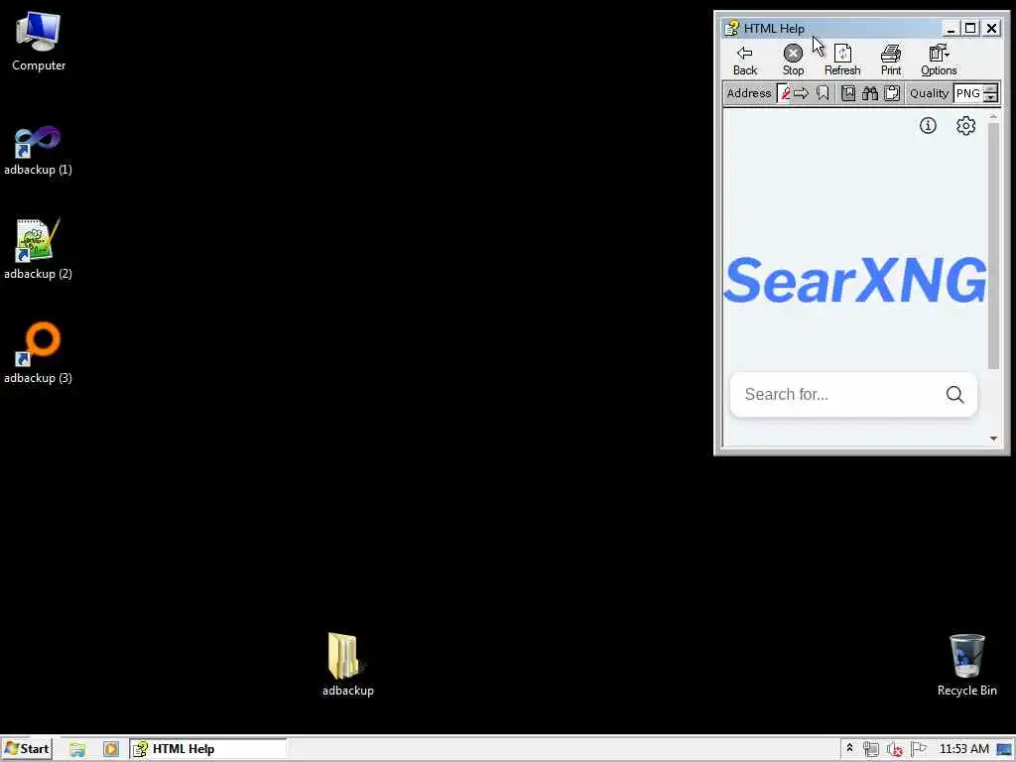The width and height of the screenshot is (1016, 762).
Task: Click the magnifier search button
Action: coord(954,395)
